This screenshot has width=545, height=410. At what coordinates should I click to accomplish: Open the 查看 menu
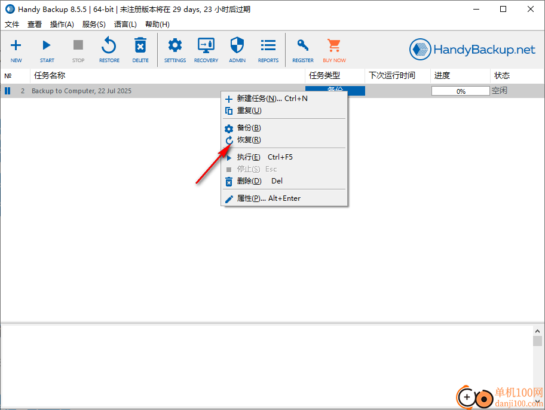(35, 25)
